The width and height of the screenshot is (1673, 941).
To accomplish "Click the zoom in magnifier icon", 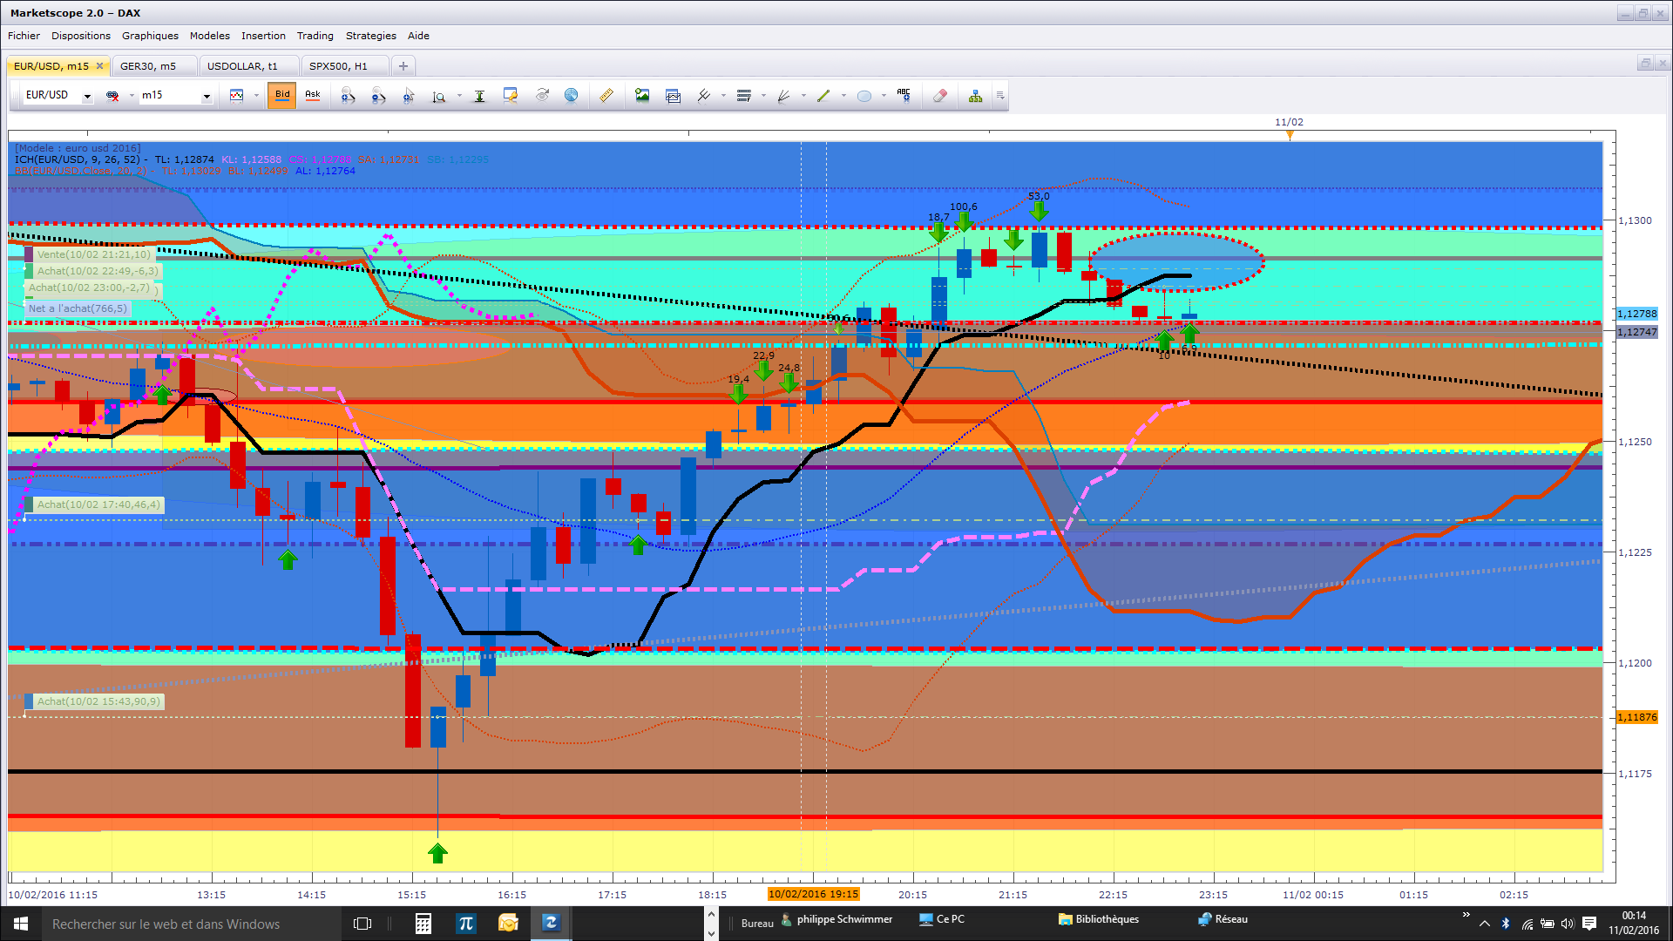I will tap(348, 96).
